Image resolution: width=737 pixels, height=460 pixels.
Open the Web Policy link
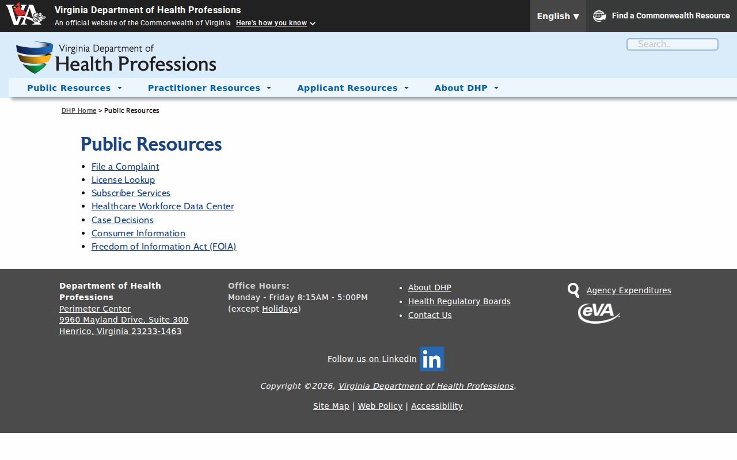point(380,406)
